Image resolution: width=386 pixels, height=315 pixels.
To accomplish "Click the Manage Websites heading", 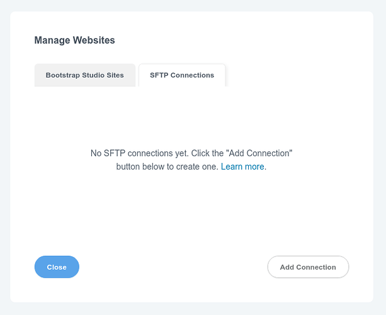I will tap(74, 40).
